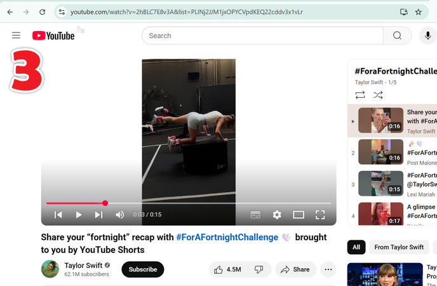Click the "Taylor Swift - 1/5" playlist subtitle
The height and width of the screenshot is (286, 437).
click(375, 83)
